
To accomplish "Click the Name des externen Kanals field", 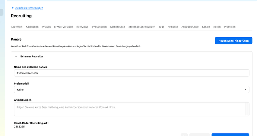I will click(x=131, y=73).
